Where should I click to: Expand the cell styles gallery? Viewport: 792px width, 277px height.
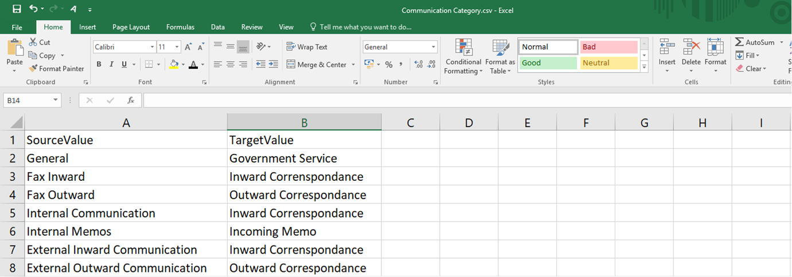coord(644,67)
